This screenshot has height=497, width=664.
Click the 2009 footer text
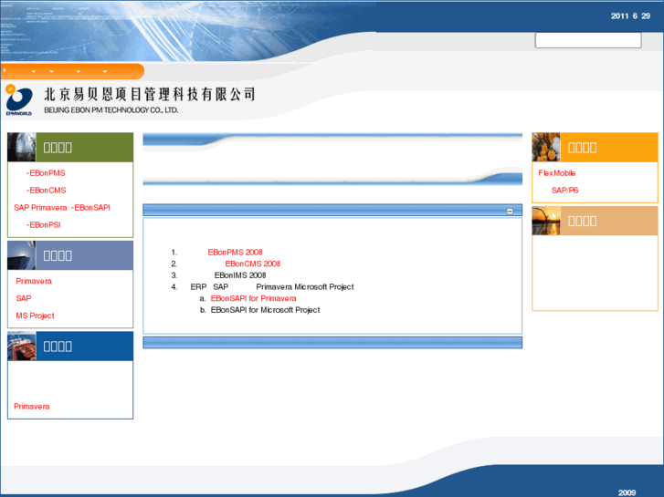[627, 492]
